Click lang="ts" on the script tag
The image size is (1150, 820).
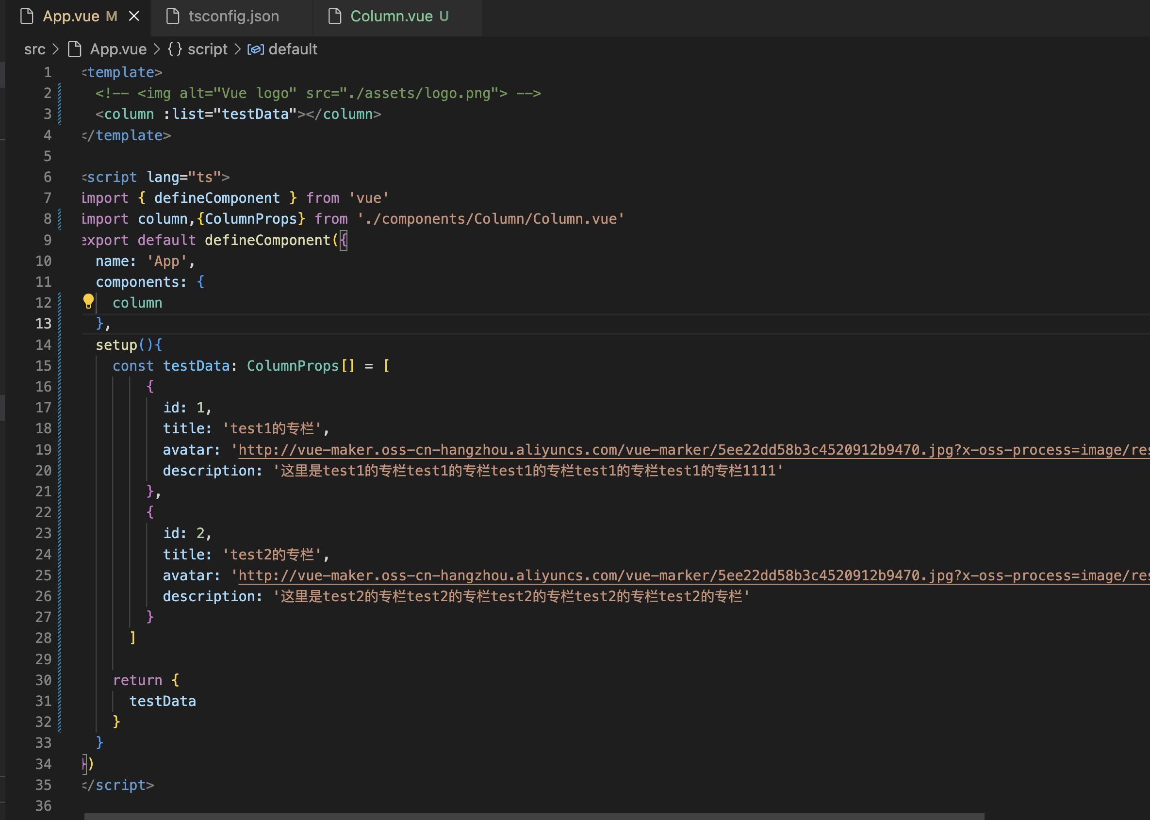[x=184, y=177]
